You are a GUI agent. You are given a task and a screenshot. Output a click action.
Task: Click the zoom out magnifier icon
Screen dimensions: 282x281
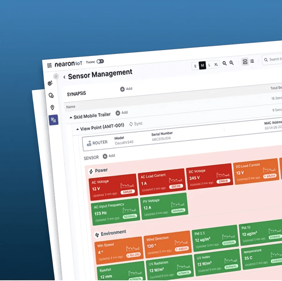(x=224, y=63)
